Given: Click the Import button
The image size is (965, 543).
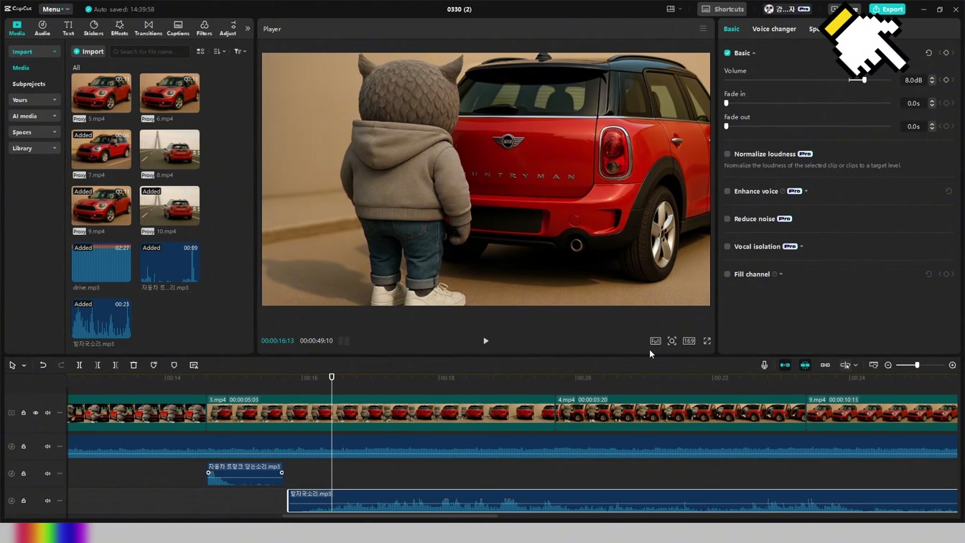Looking at the screenshot, I should pos(88,52).
